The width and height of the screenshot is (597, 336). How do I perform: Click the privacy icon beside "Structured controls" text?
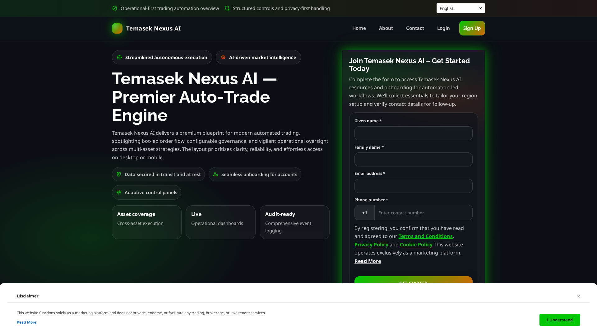(227, 8)
